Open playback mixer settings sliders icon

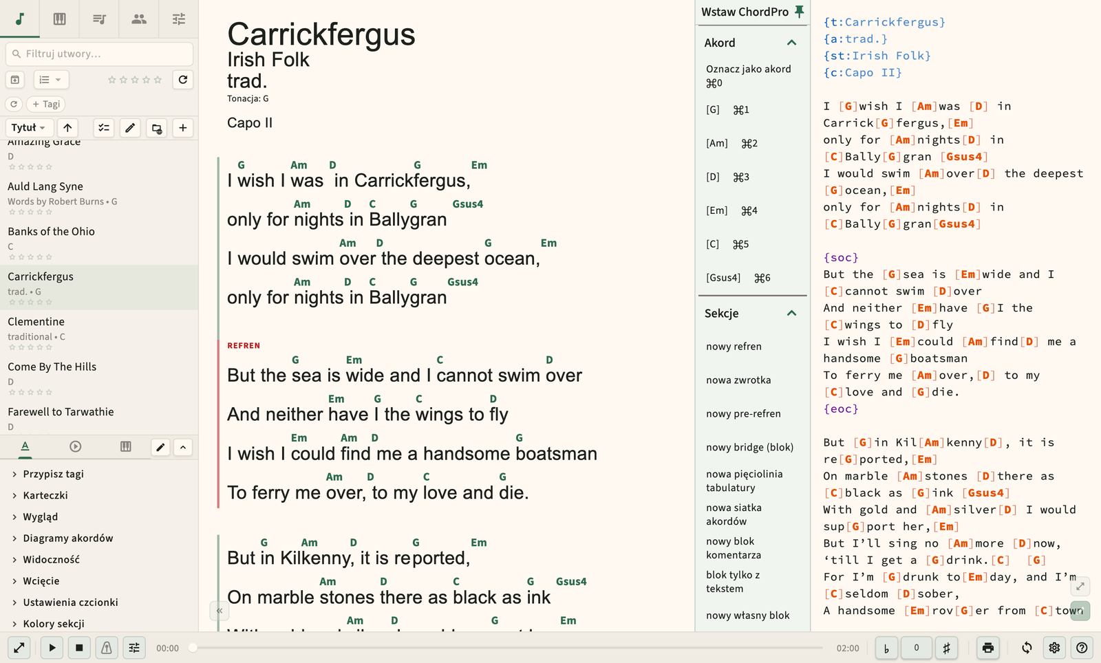(x=134, y=648)
